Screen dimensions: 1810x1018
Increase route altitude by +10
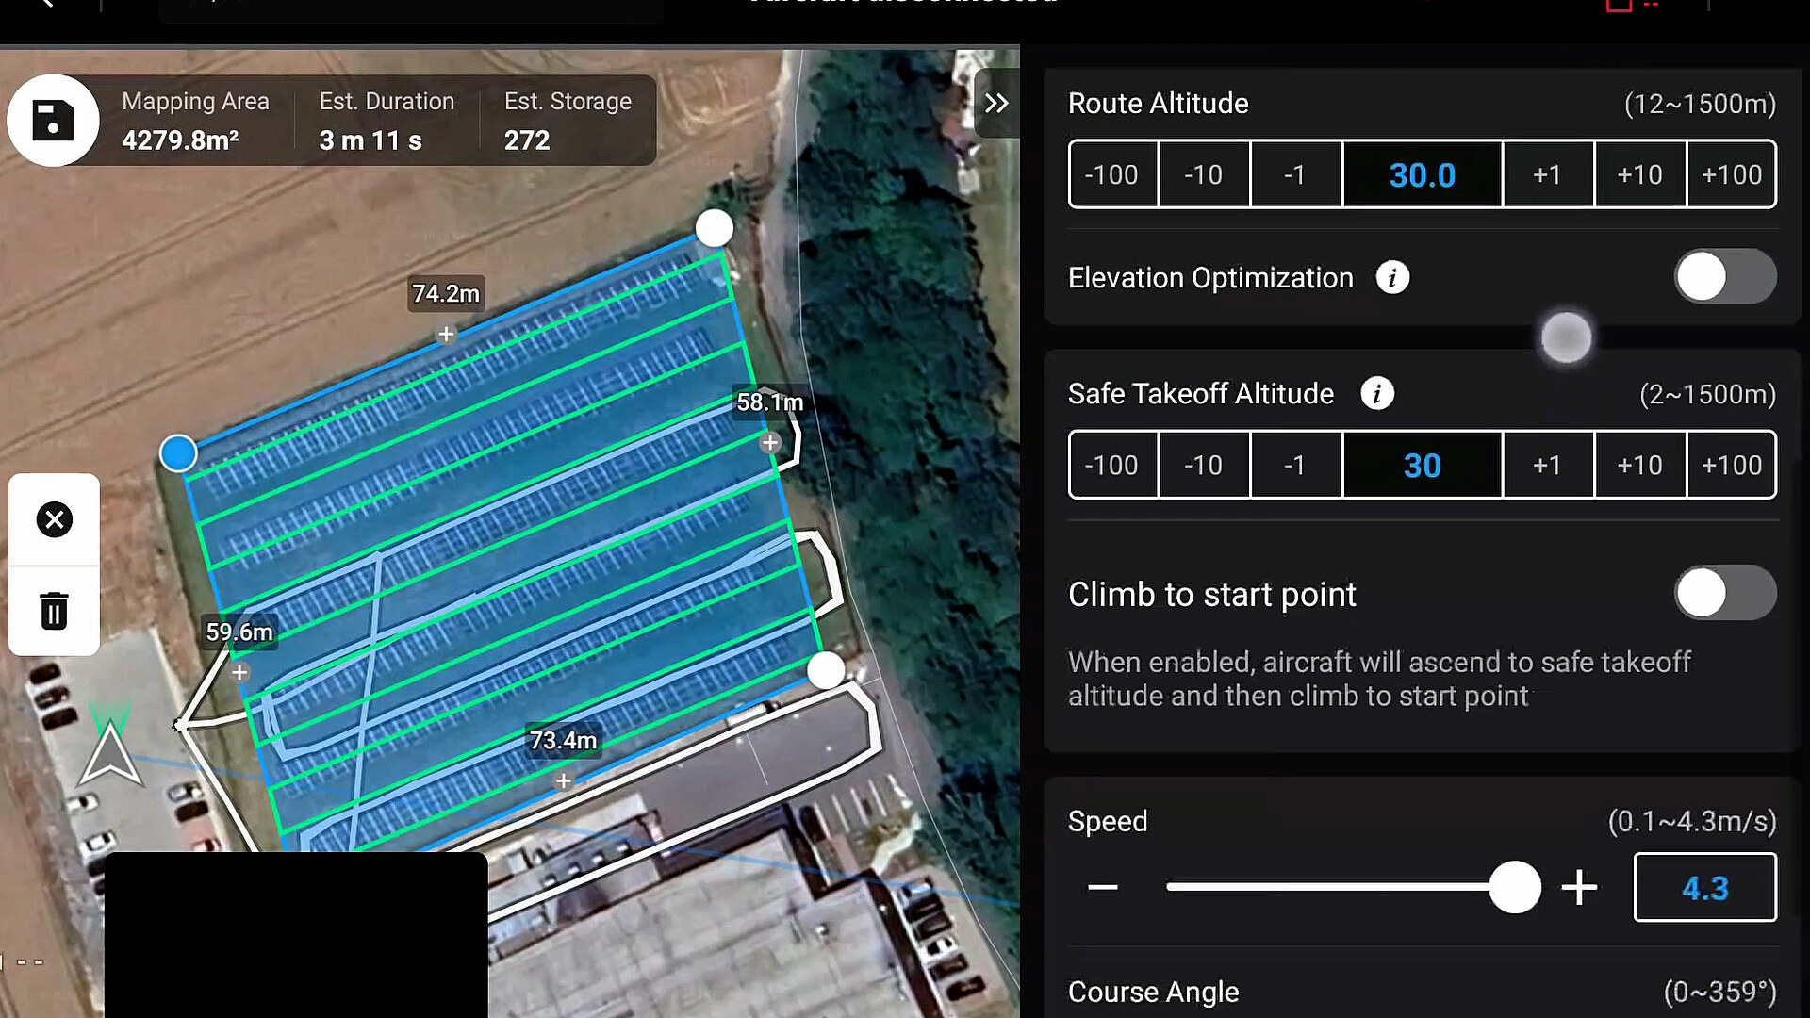pyautogui.click(x=1639, y=174)
